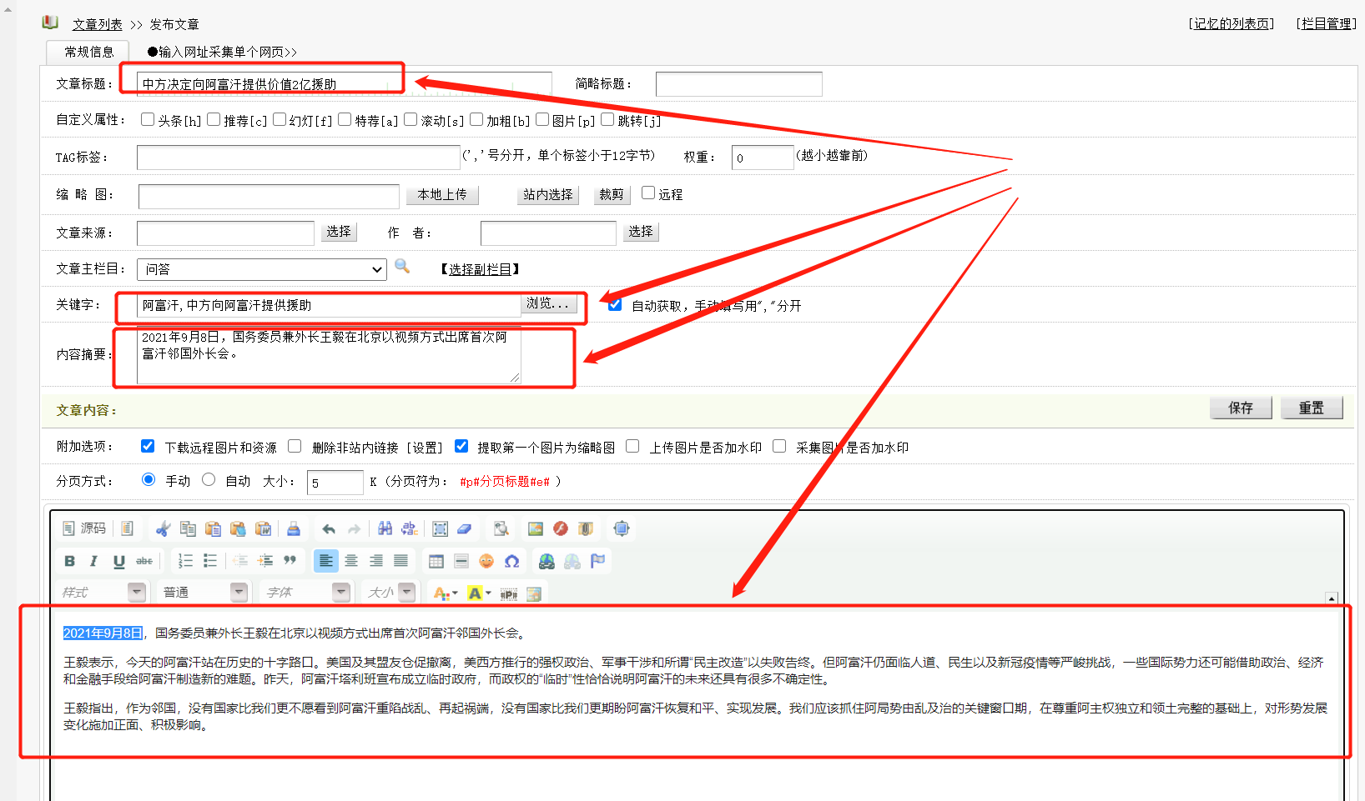This screenshot has height=801, width=1365.
Task: Click the Print icon
Action: (293, 528)
